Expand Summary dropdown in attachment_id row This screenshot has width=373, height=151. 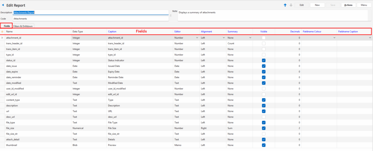pyautogui.click(x=250, y=38)
